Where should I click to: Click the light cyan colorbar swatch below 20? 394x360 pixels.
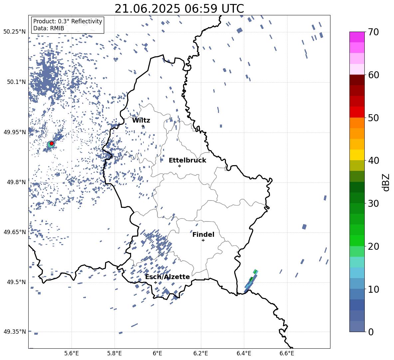coord(357,262)
